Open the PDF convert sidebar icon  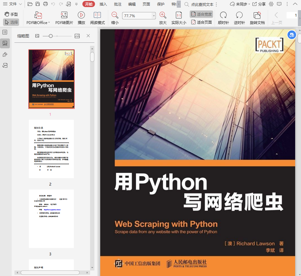coord(5,66)
